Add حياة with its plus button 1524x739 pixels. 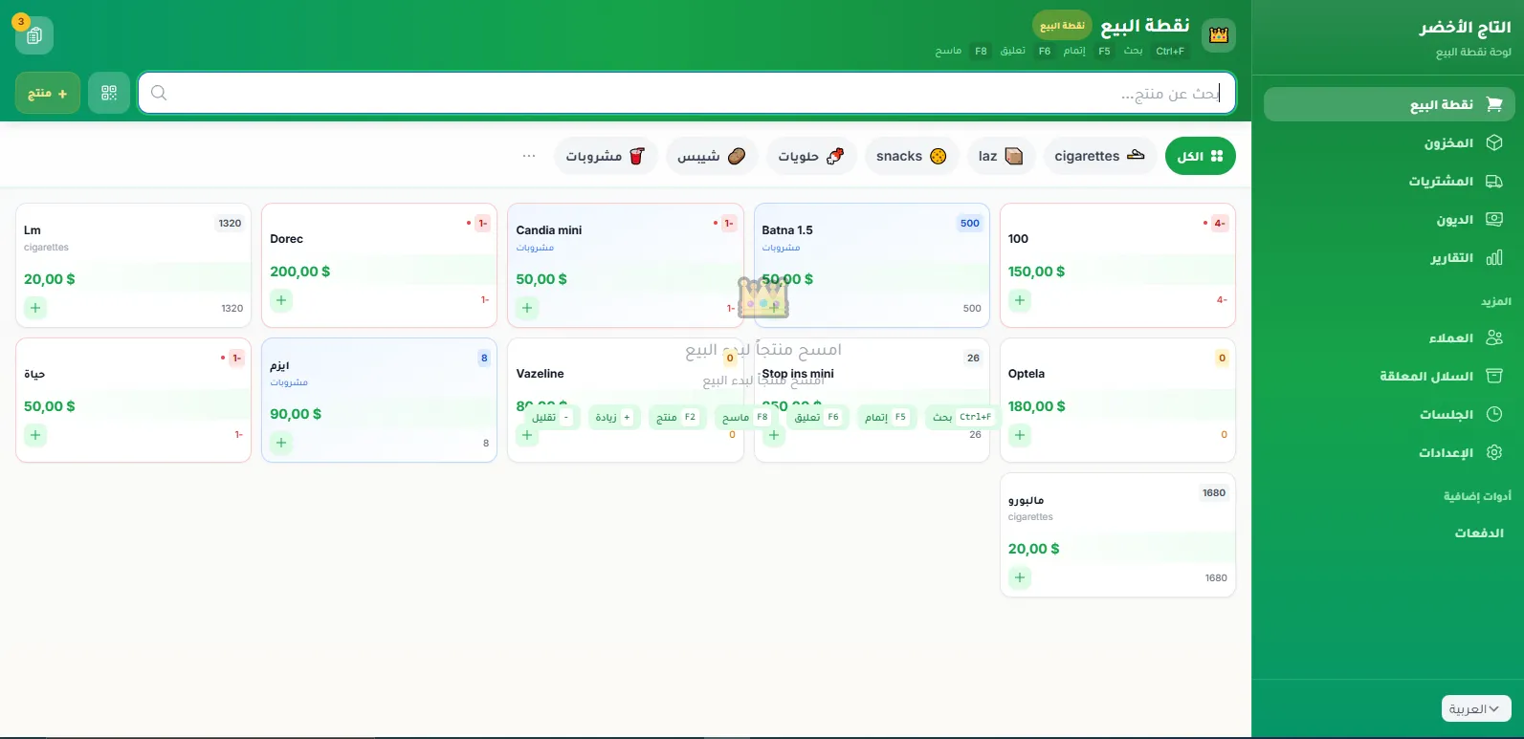[x=35, y=435]
